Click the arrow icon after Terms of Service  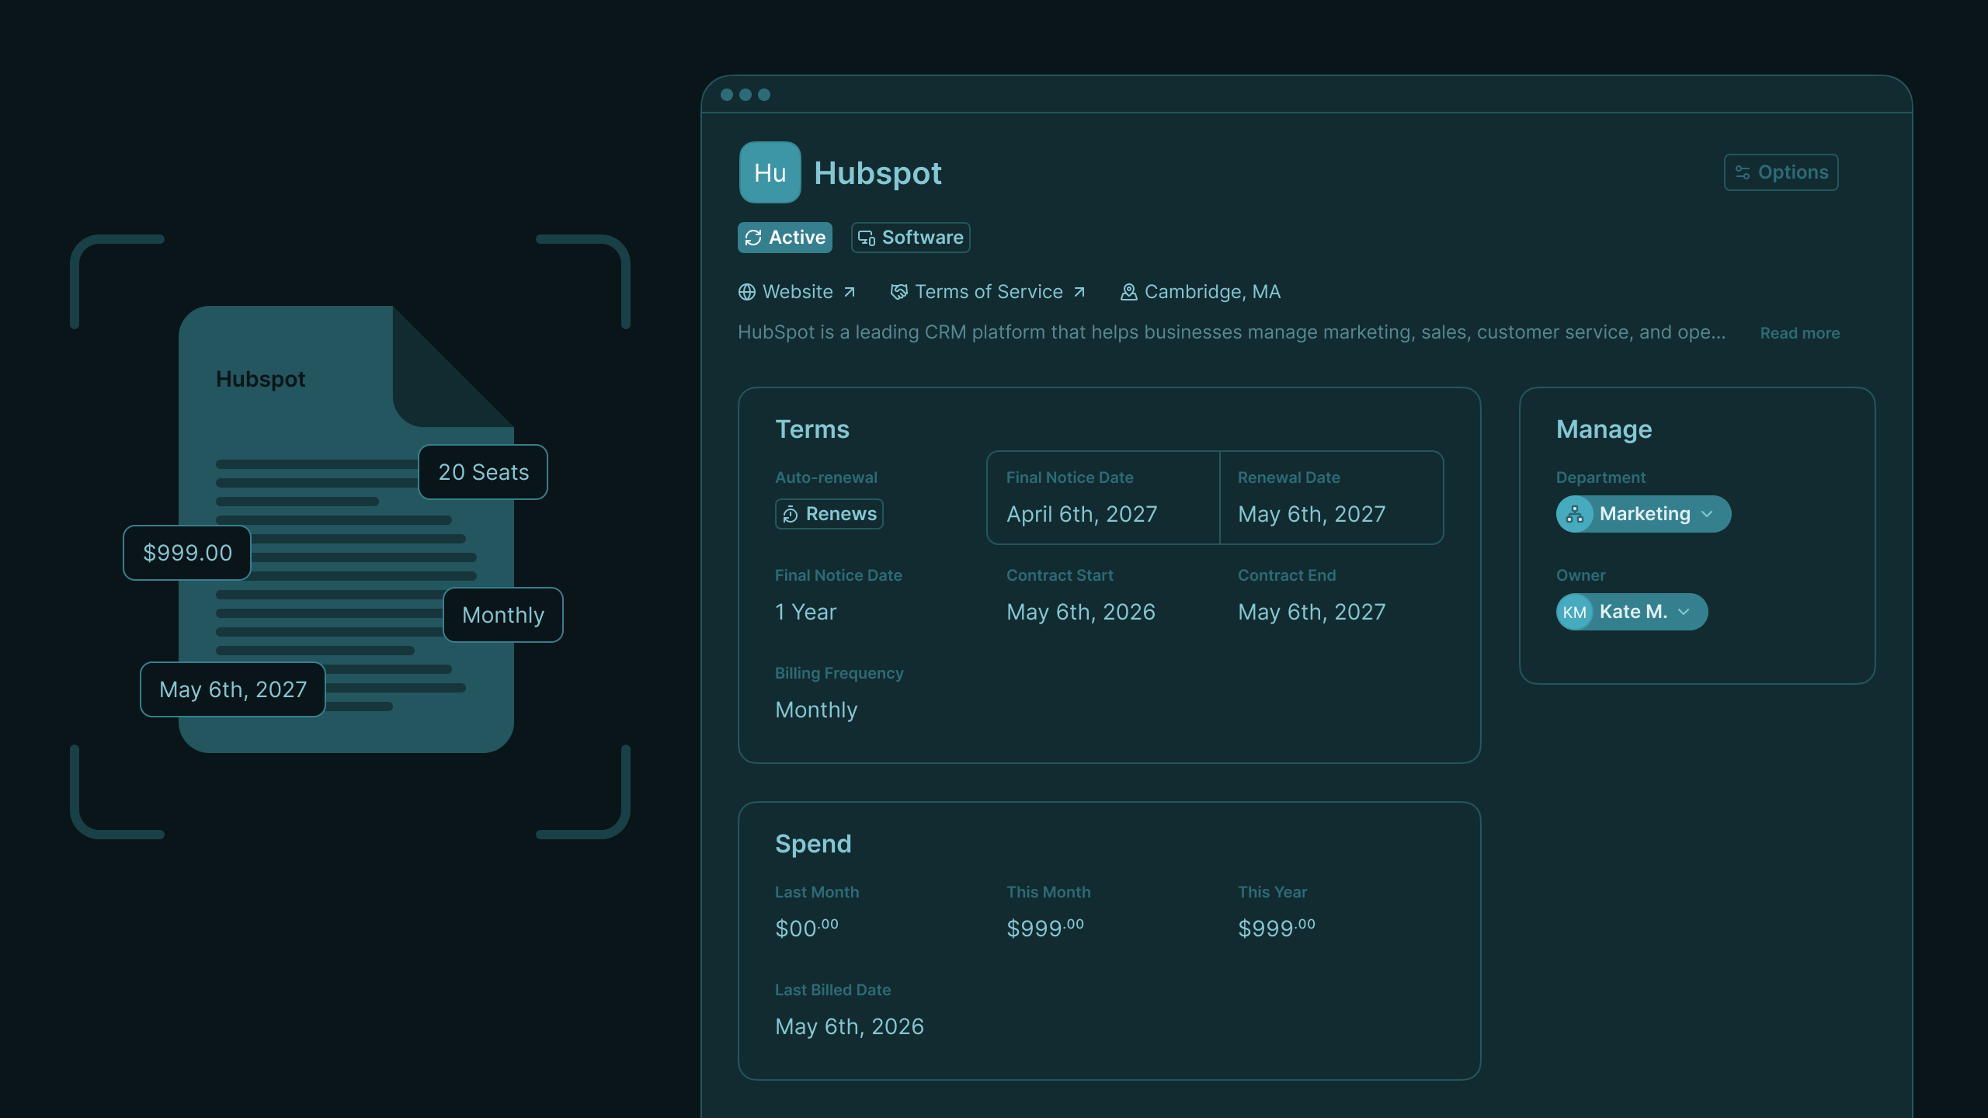tap(1079, 292)
